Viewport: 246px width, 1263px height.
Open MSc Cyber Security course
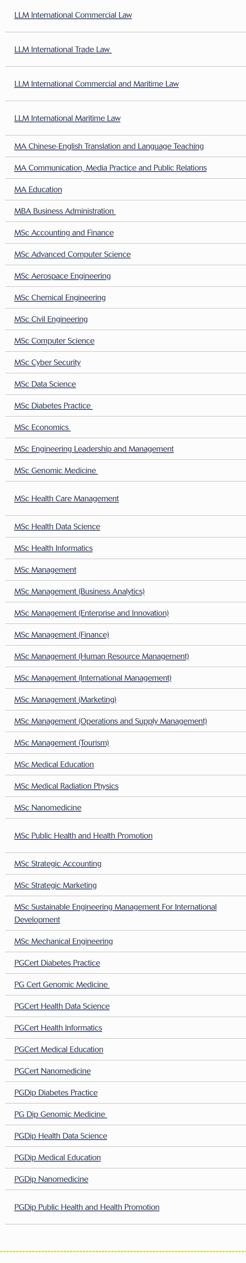click(47, 362)
